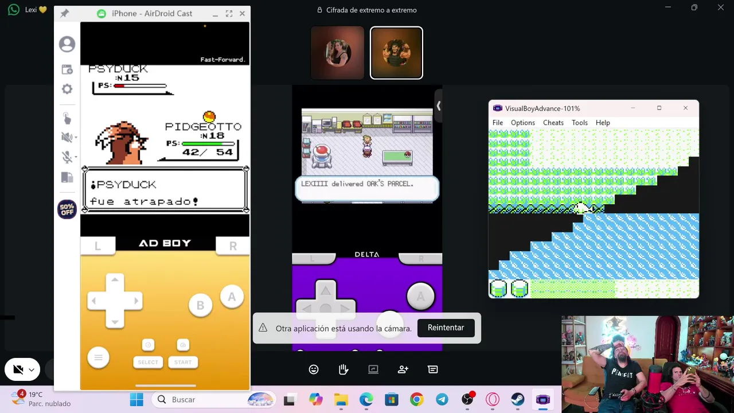Image resolution: width=734 pixels, height=413 pixels.
Task: Enable touch control hand icon in AirDroid
Action: (x=67, y=118)
